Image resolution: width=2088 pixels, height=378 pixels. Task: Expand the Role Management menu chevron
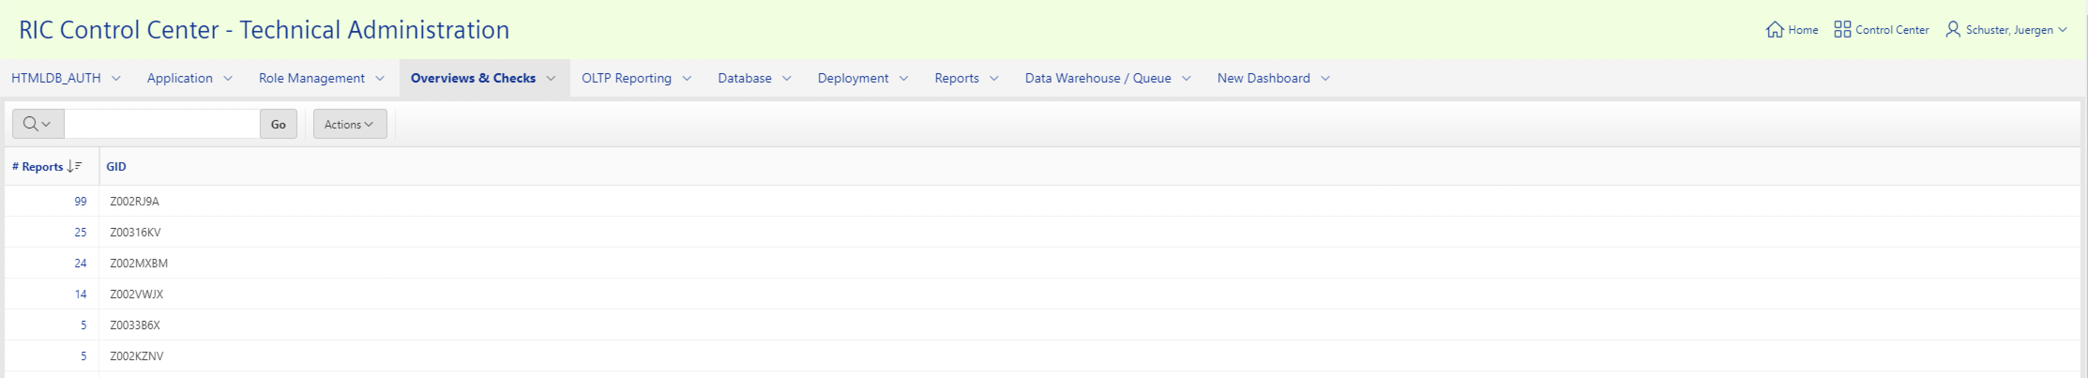[x=380, y=79]
